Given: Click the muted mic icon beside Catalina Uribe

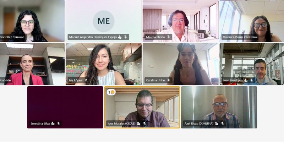Looking at the screenshot, I should tap(169, 80).
